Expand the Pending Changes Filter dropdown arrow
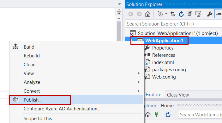 tap(166, 14)
